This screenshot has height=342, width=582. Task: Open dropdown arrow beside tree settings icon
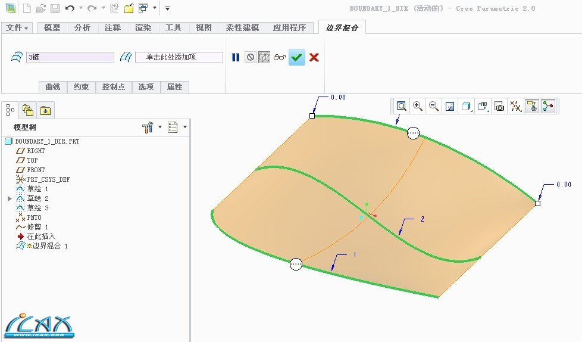[160, 127]
